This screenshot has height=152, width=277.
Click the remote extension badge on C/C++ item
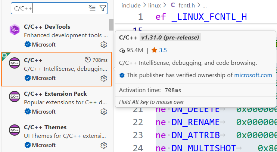pyautogui.click(x=5, y=56)
